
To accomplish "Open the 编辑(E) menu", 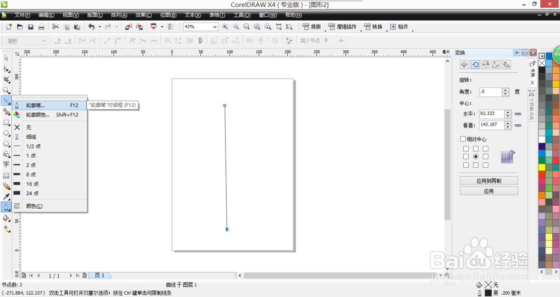I will (46, 15).
